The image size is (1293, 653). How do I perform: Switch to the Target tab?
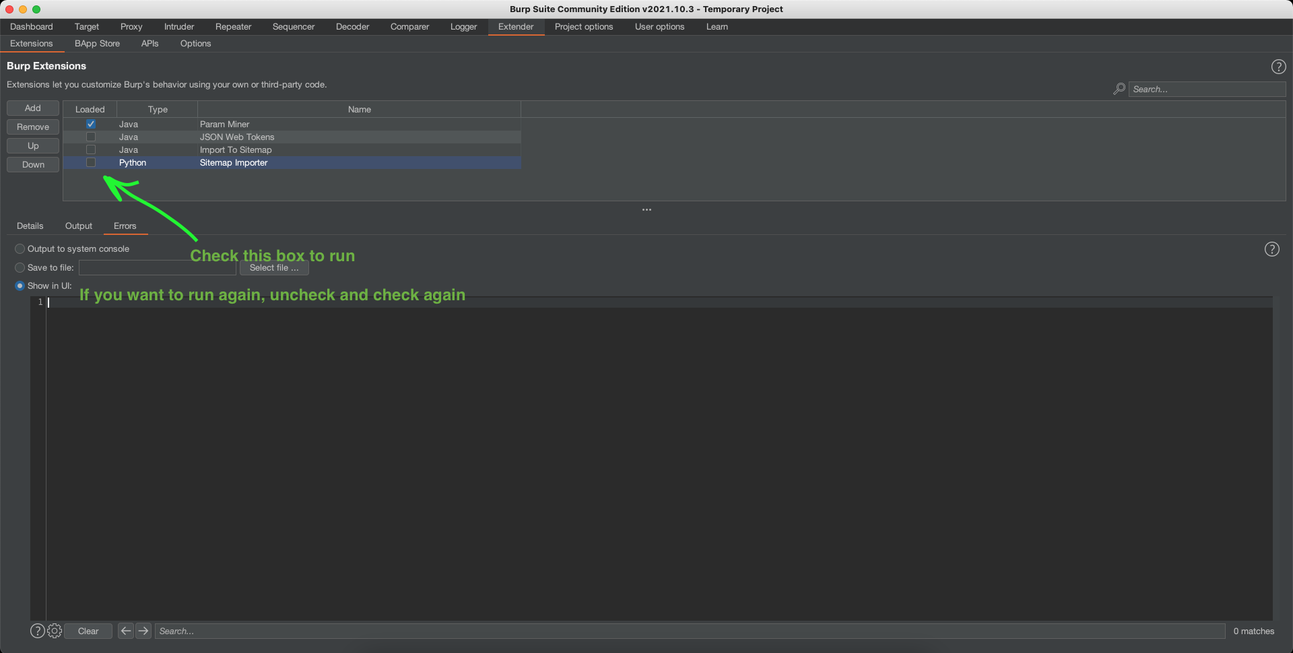[87, 27]
